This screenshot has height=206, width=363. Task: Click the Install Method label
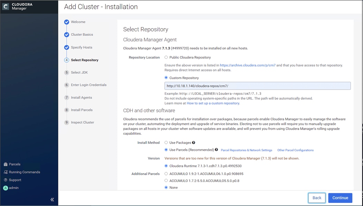(x=149, y=143)
